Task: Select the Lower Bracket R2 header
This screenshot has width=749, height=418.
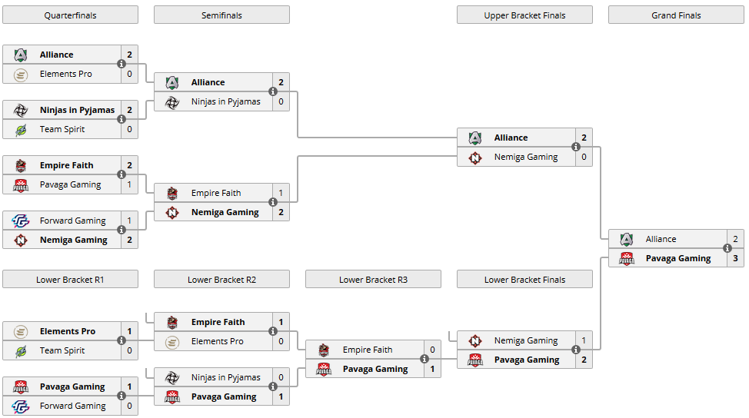Action: tap(221, 280)
